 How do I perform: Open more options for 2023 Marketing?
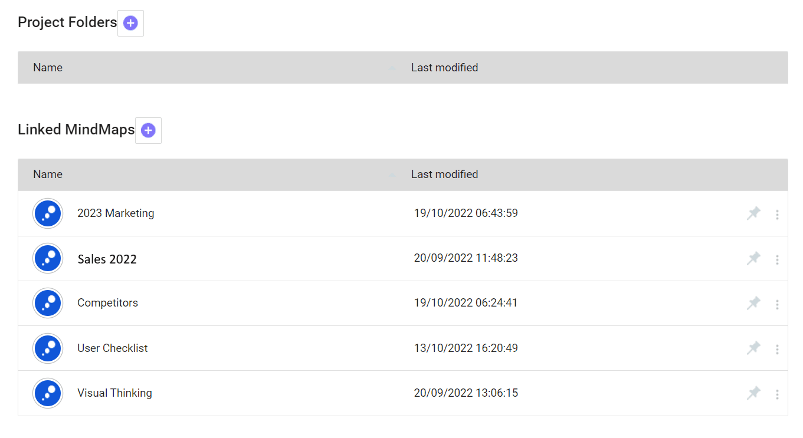(777, 215)
